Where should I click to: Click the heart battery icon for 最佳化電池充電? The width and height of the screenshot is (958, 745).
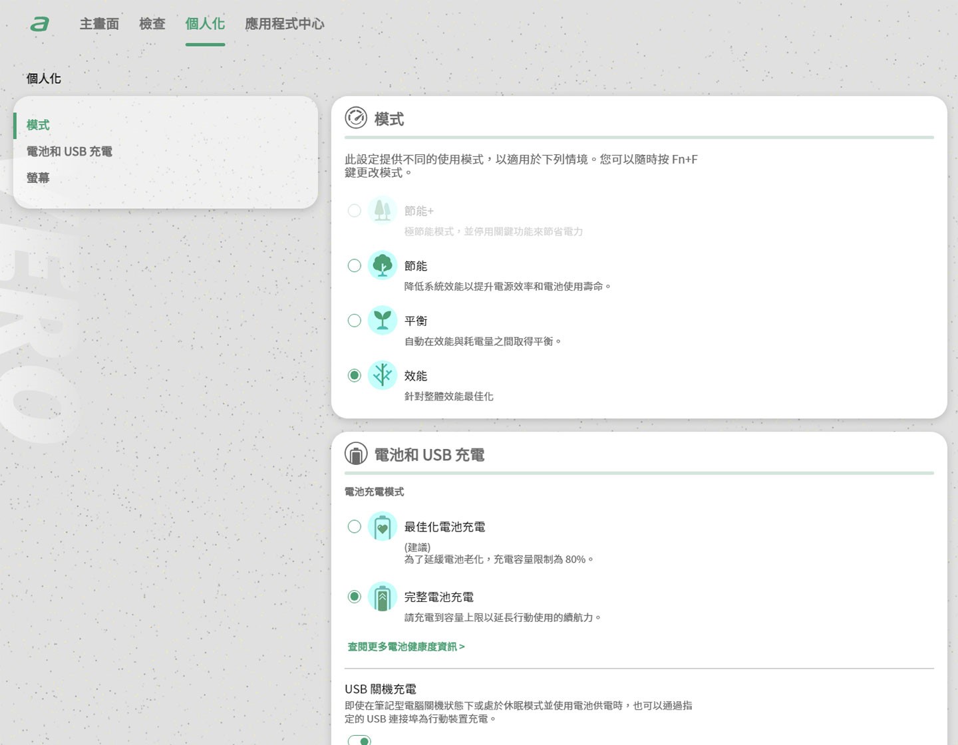[x=383, y=526]
